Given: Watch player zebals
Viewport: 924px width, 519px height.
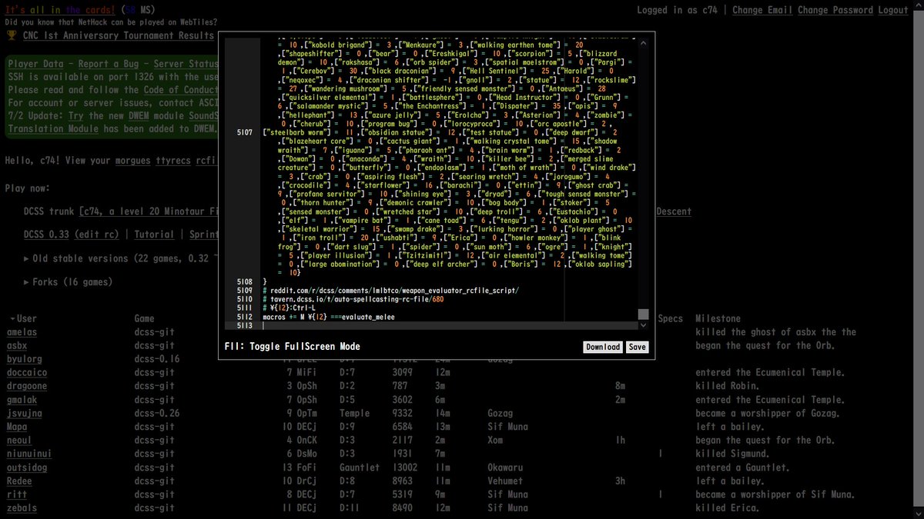Looking at the screenshot, I should 22,508.
